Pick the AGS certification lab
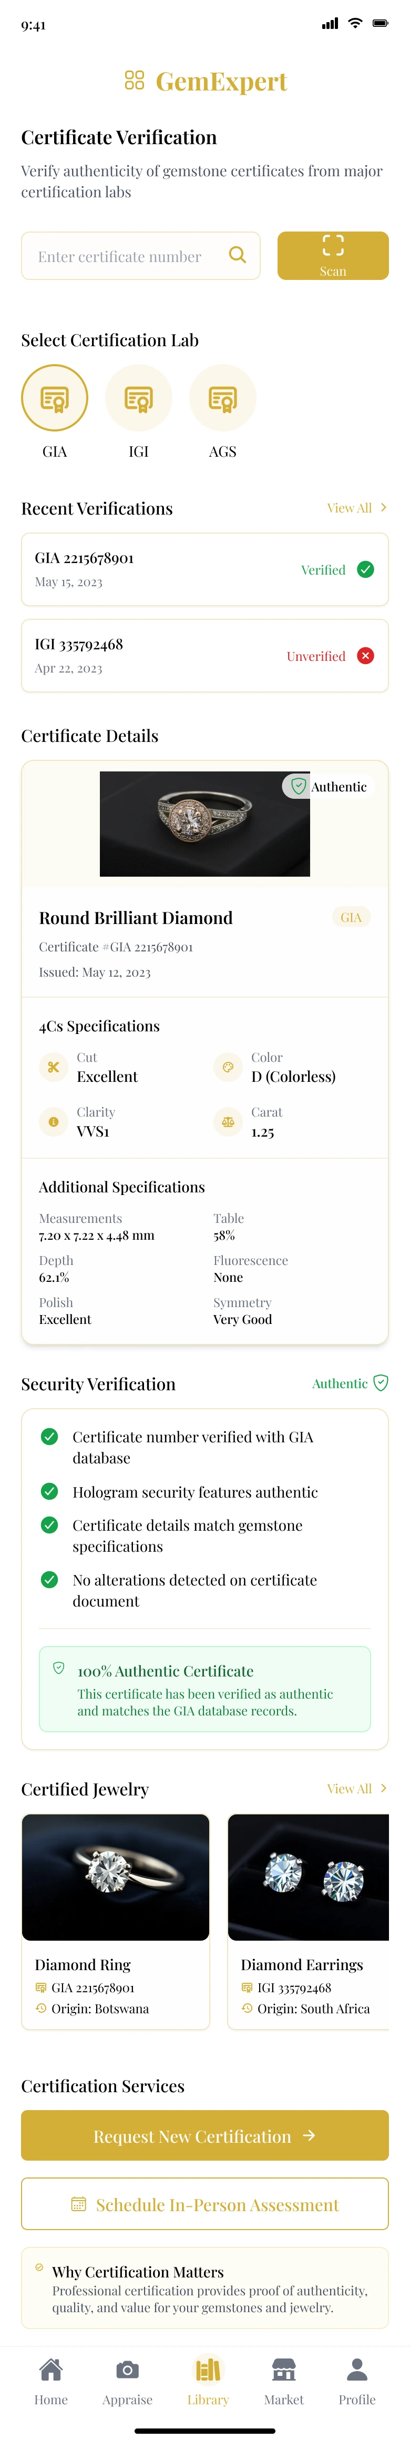The height and width of the screenshot is (2449, 410). 222,398
